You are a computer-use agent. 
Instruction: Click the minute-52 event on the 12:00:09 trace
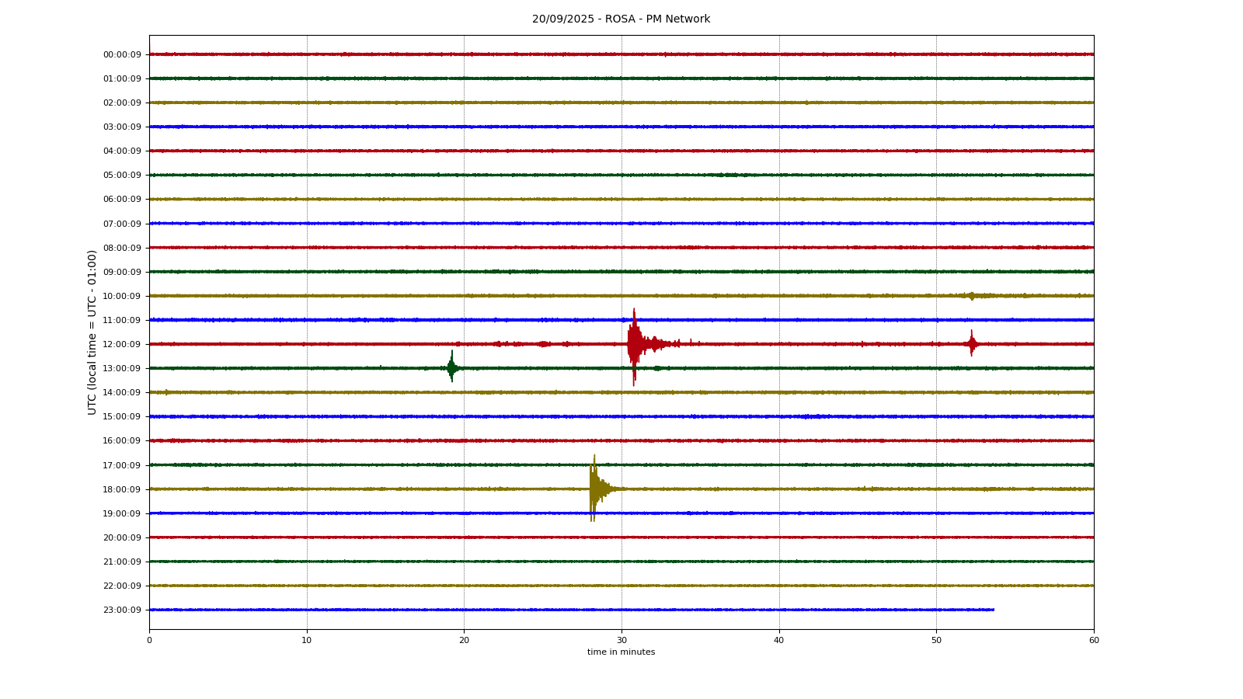tap(971, 343)
